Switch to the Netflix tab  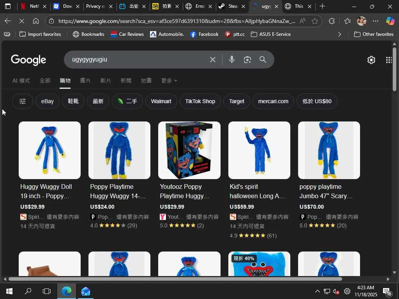click(x=34, y=6)
